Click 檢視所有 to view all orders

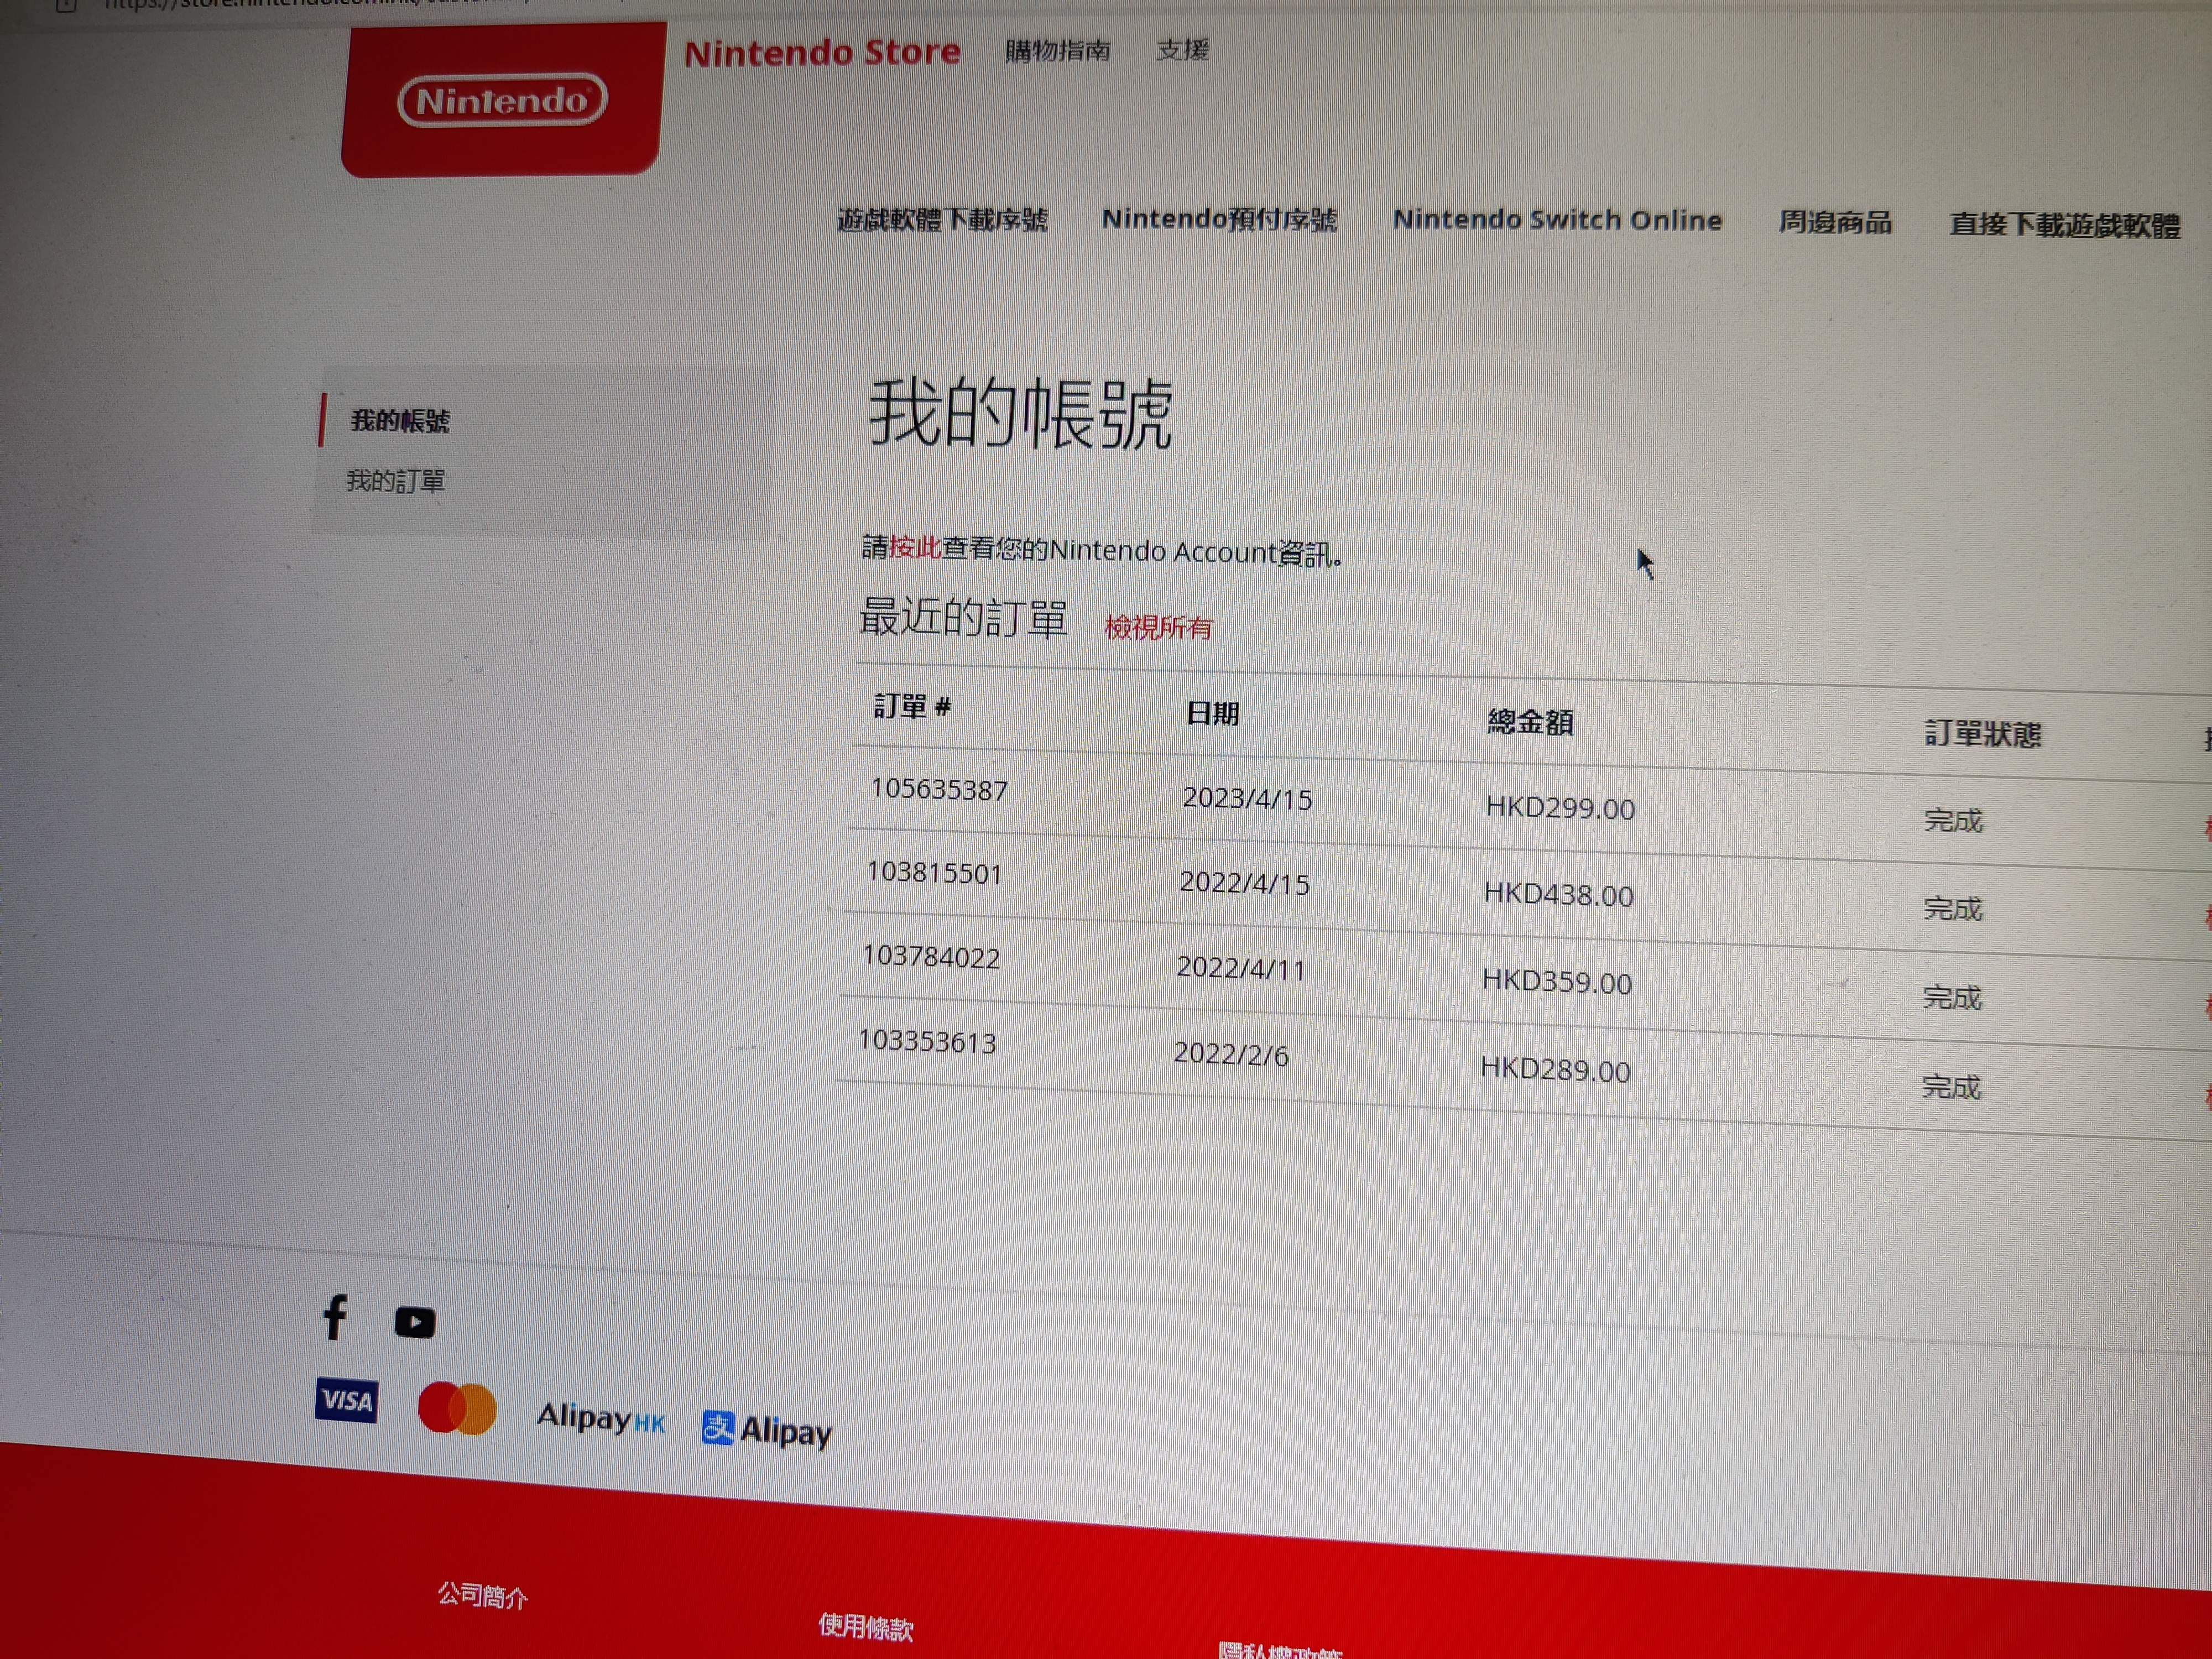[x=1158, y=628]
